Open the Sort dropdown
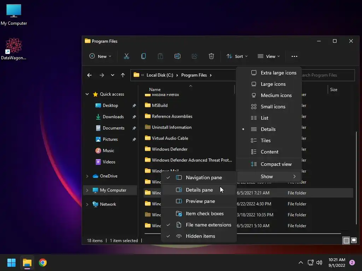 [x=237, y=56]
